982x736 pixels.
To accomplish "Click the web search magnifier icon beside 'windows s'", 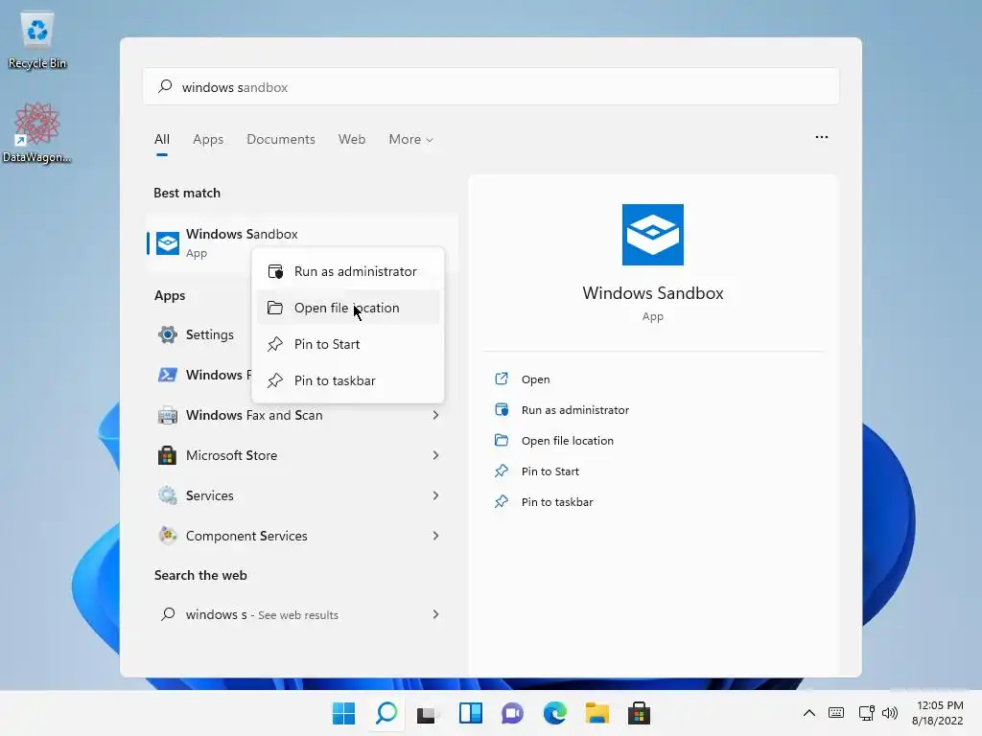I will pyautogui.click(x=168, y=614).
